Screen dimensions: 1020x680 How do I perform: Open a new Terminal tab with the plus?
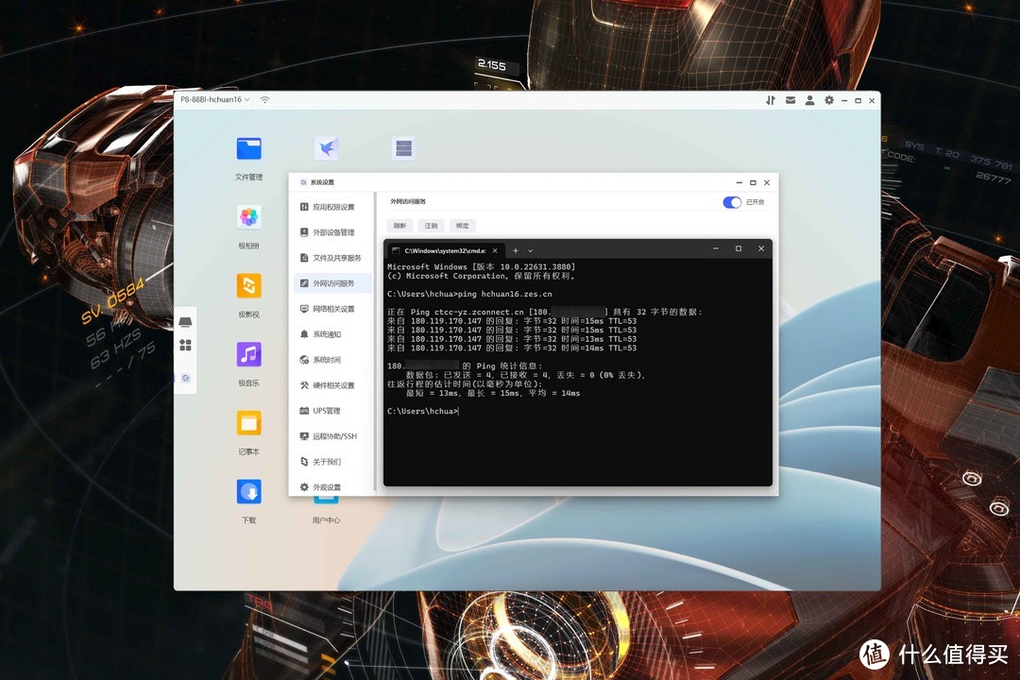pyautogui.click(x=514, y=249)
